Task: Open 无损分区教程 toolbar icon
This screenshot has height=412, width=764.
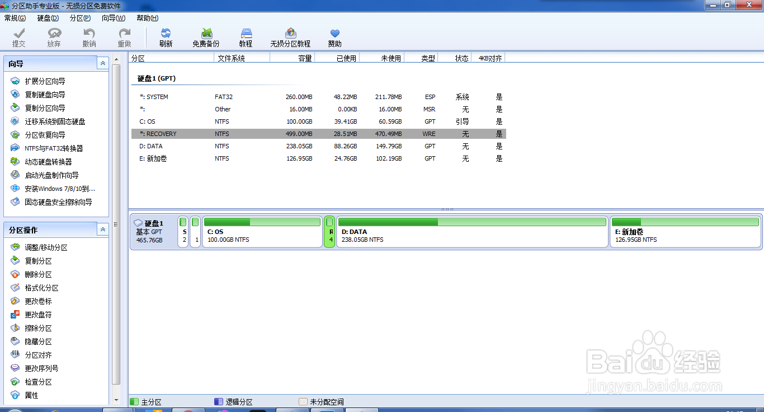Action: 290,38
